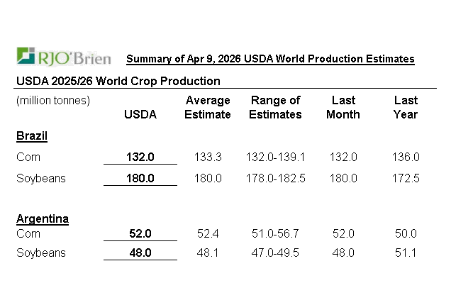Screen dimensions: 451x305
Task: Select the USDA 2025/26 World Crop Production heading
Action: click(118, 82)
